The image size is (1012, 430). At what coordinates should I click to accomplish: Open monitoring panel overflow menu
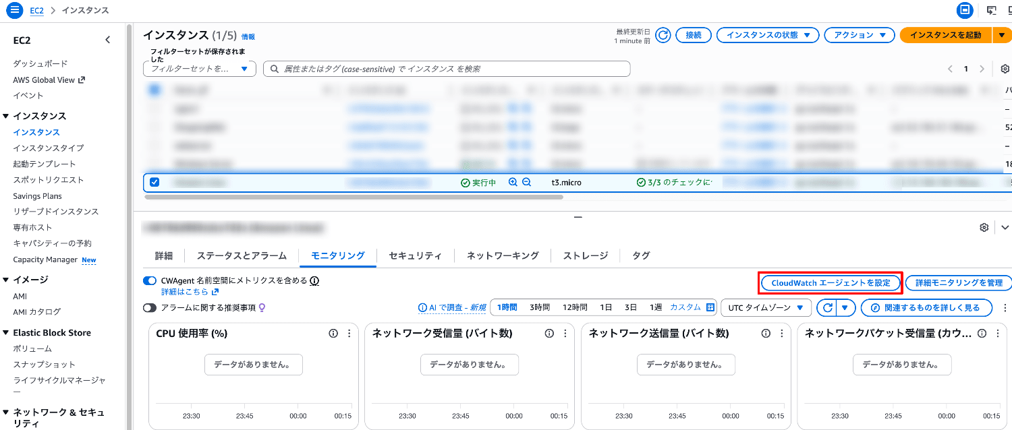(1005, 308)
